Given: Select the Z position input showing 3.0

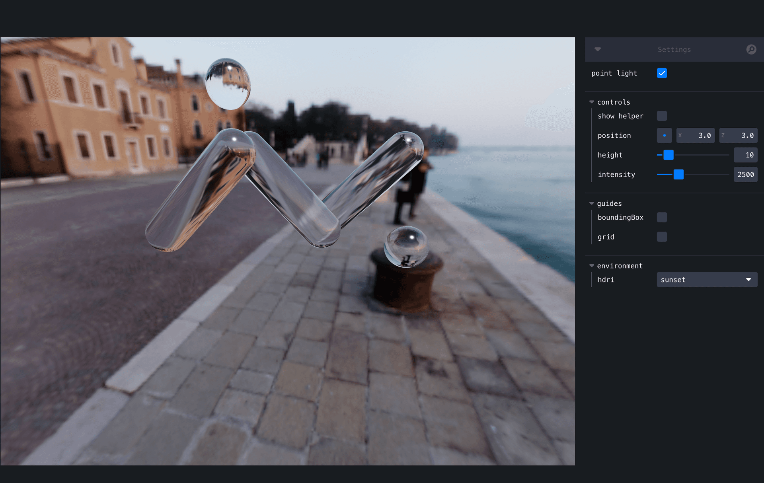Looking at the screenshot, I should pos(739,135).
